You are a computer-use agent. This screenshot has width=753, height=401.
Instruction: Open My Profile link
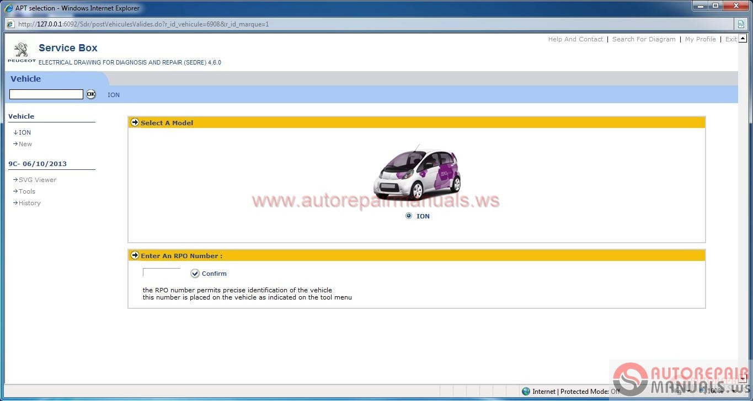[701, 39]
